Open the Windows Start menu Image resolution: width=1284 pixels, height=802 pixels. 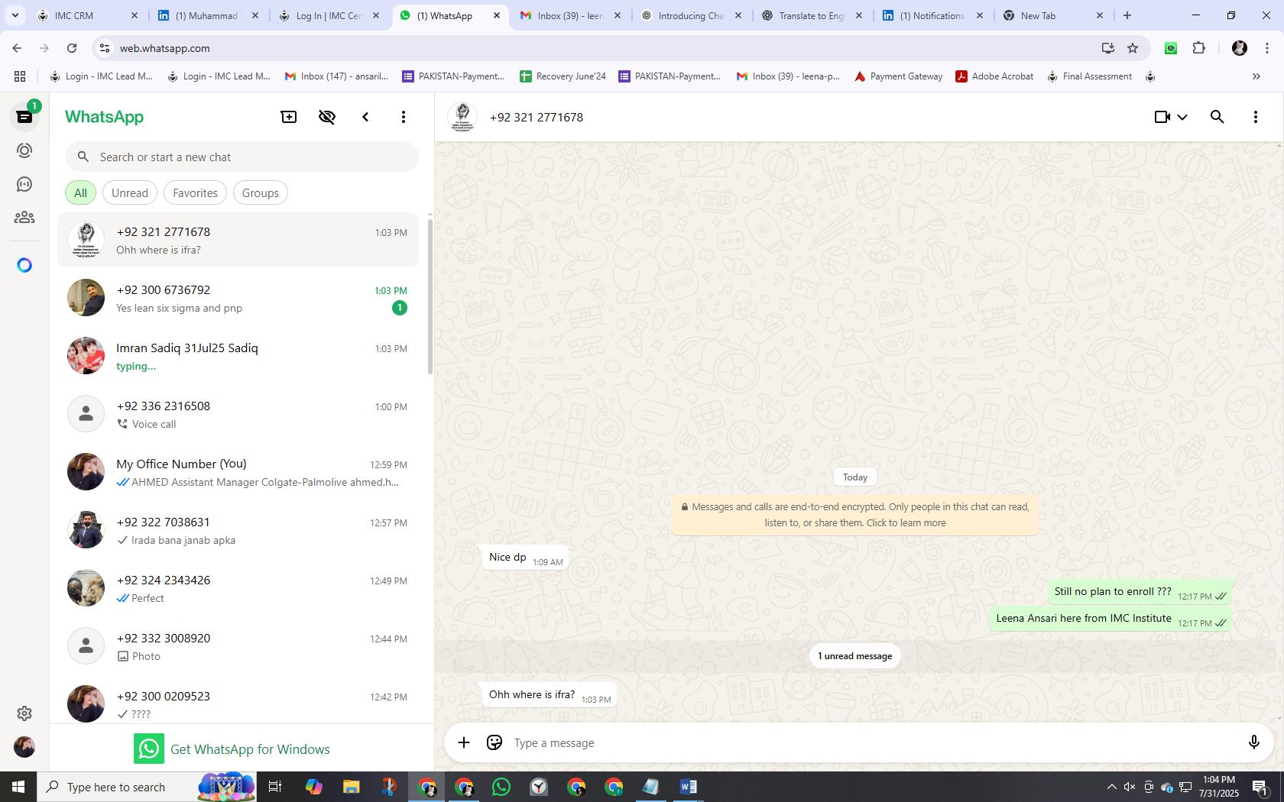pyautogui.click(x=18, y=787)
